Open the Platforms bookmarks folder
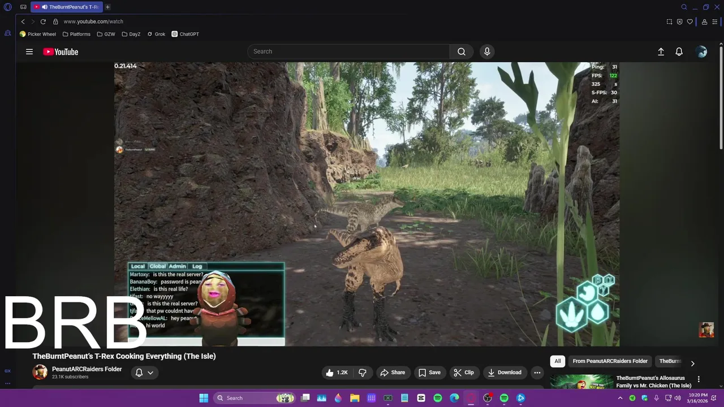Image resolution: width=724 pixels, height=407 pixels. pos(76,34)
